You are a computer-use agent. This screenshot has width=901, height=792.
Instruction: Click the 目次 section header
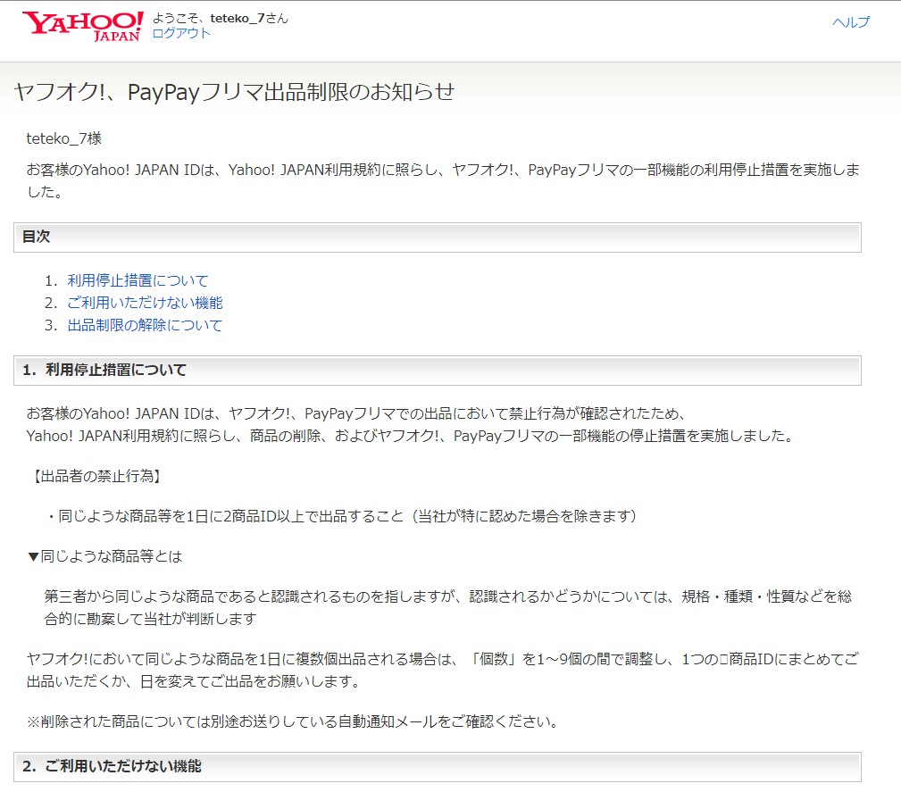(438, 238)
